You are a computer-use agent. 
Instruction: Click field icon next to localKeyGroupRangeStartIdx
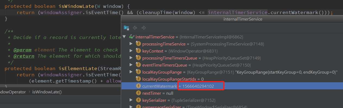(138, 79)
